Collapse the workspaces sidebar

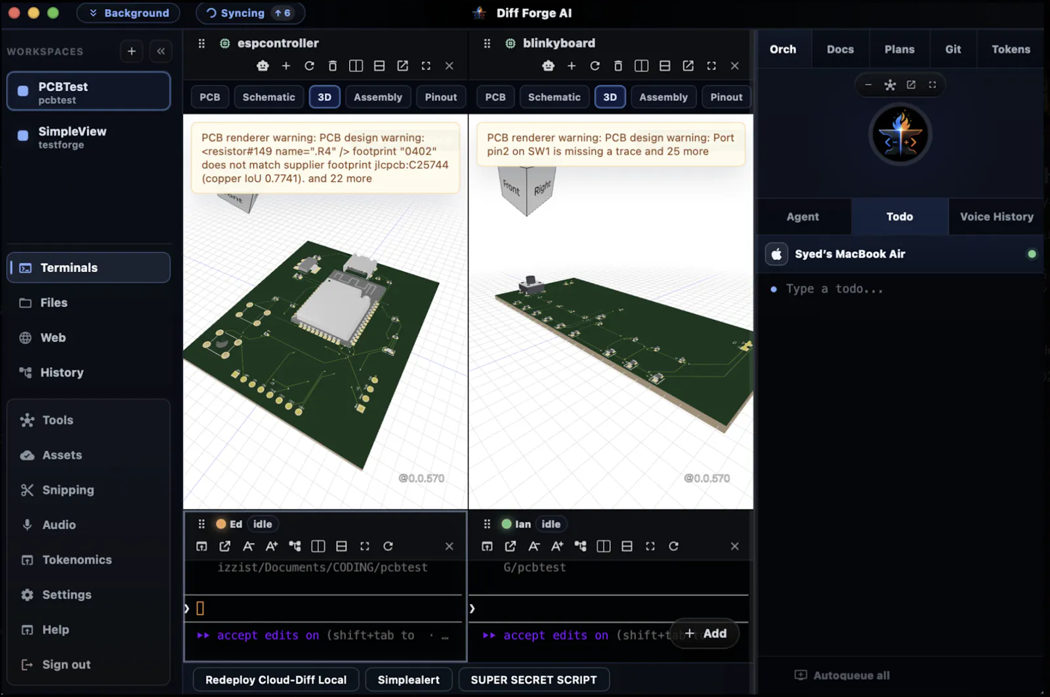[x=161, y=51]
